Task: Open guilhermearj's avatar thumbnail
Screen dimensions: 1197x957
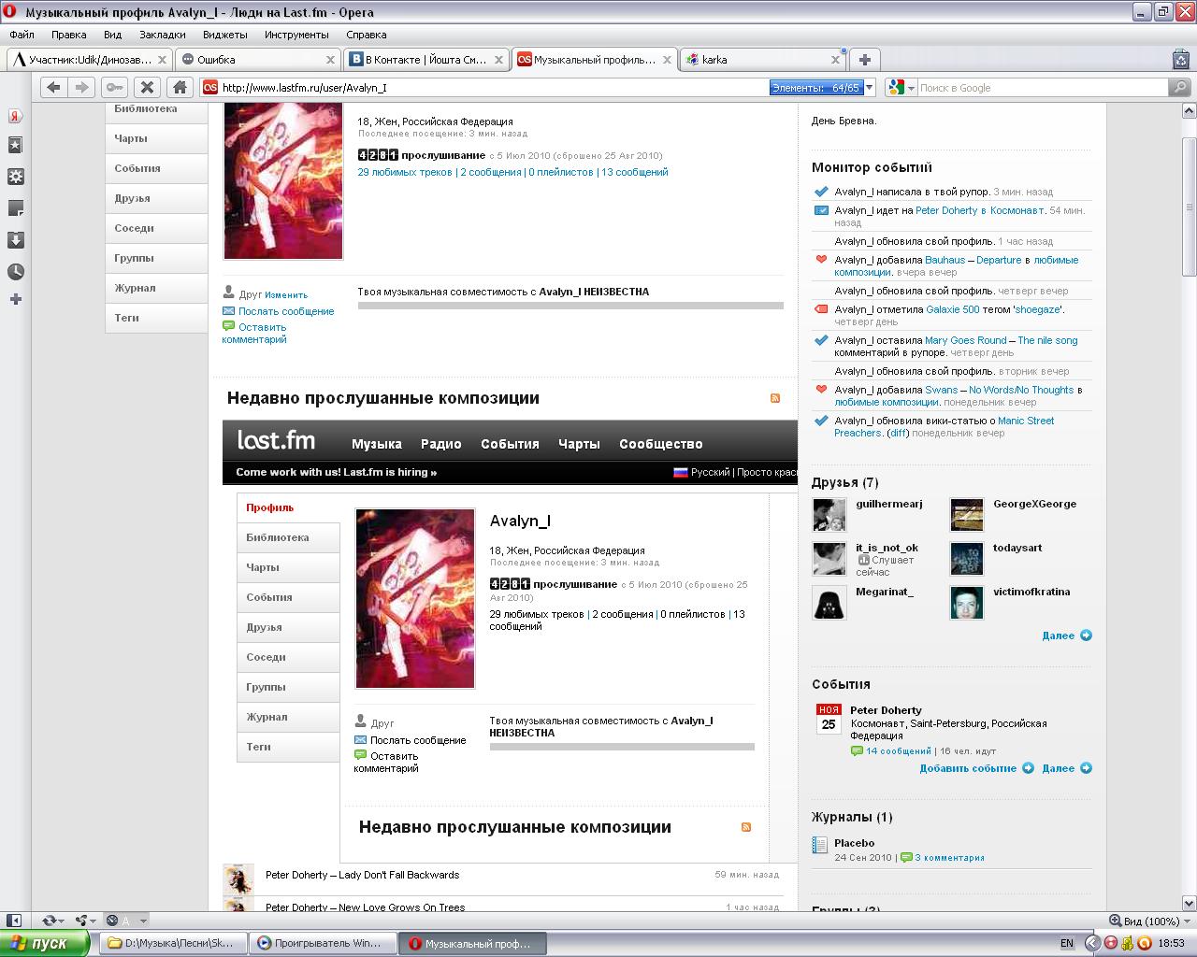Action: (829, 515)
